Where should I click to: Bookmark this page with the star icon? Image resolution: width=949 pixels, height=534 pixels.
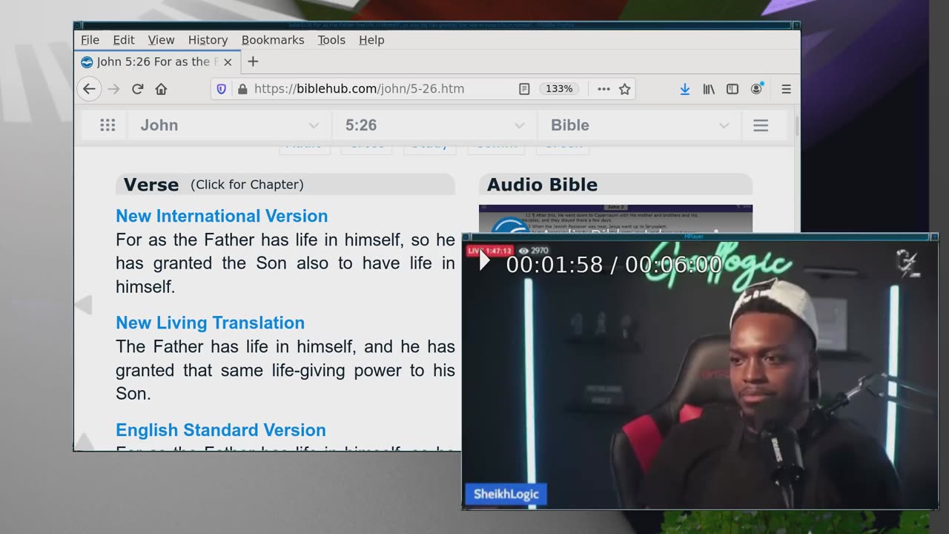(624, 89)
